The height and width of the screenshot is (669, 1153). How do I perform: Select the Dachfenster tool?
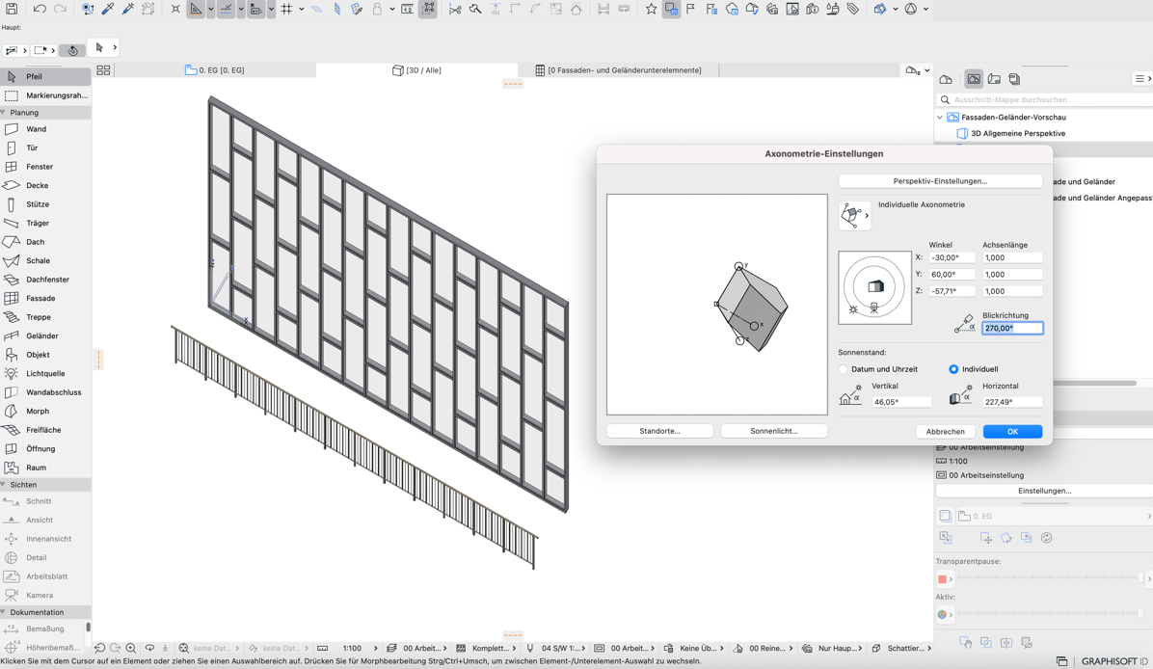(x=45, y=280)
